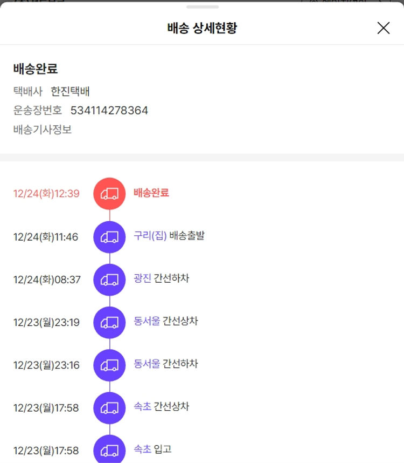Viewport: 404px width, 463px height.
Task: Close the 배송 상세현황 sheet
Action: pyautogui.click(x=384, y=28)
